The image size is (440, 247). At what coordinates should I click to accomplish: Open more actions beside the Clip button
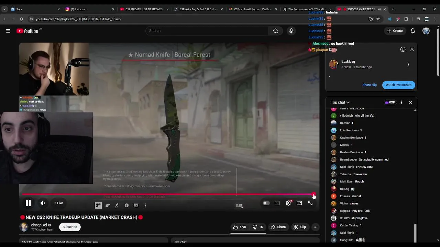[315, 227]
